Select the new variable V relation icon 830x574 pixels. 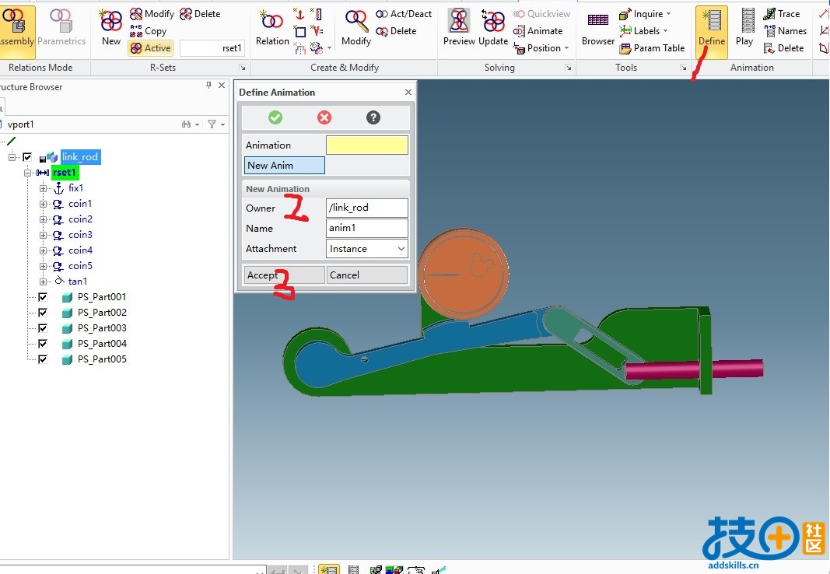[317, 31]
